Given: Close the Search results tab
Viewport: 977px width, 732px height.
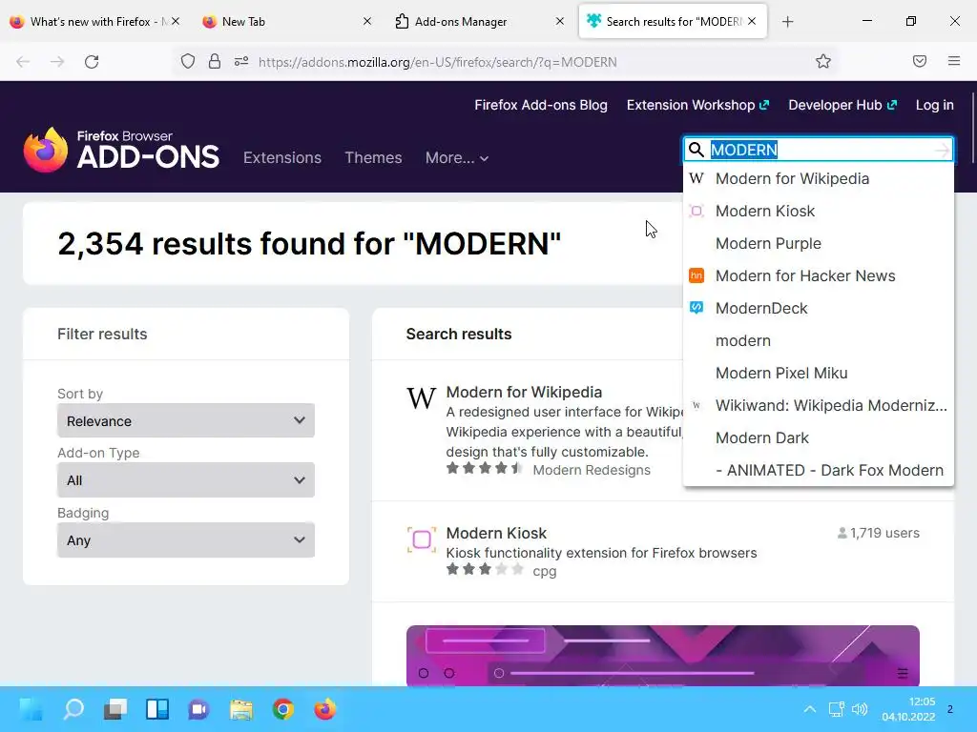Looking at the screenshot, I should point(752,21).
